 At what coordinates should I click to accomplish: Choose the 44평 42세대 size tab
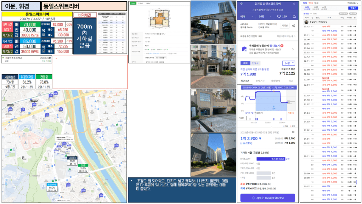tap(324, 8)
